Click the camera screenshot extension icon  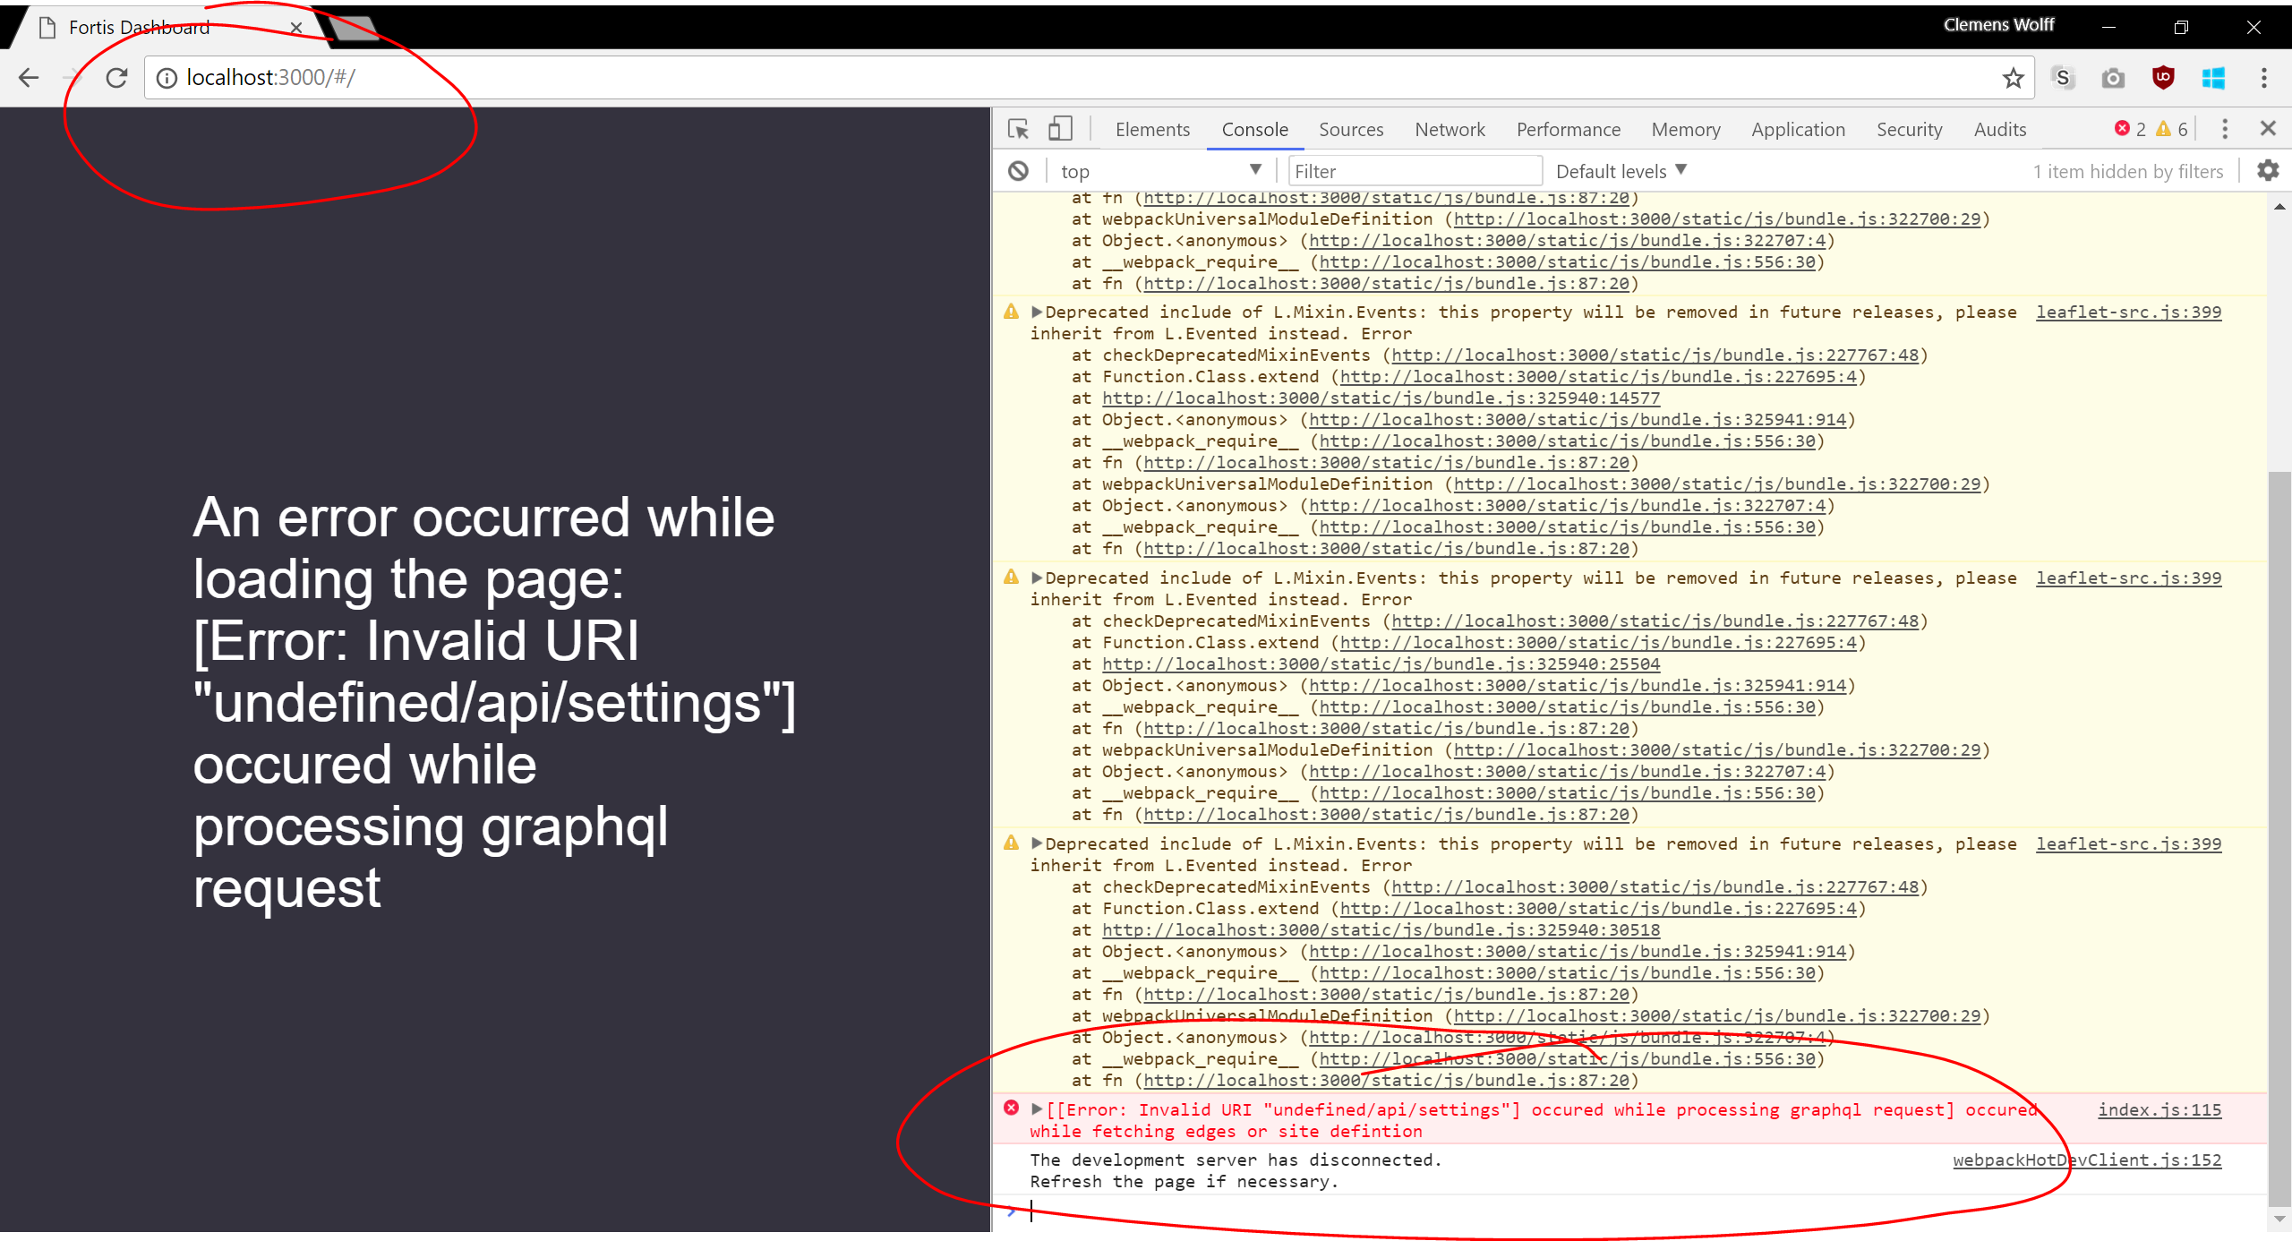tap(2113, 78)
